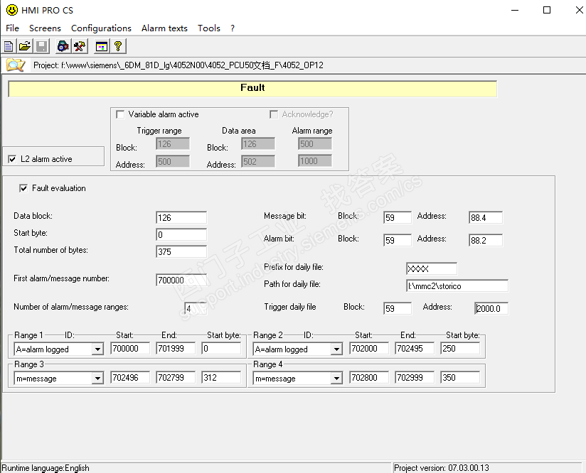The width and height of the screenshot is (586, 473).
Task: Click the hammer and wrench tools icon
Action: (x=80, y=46)
